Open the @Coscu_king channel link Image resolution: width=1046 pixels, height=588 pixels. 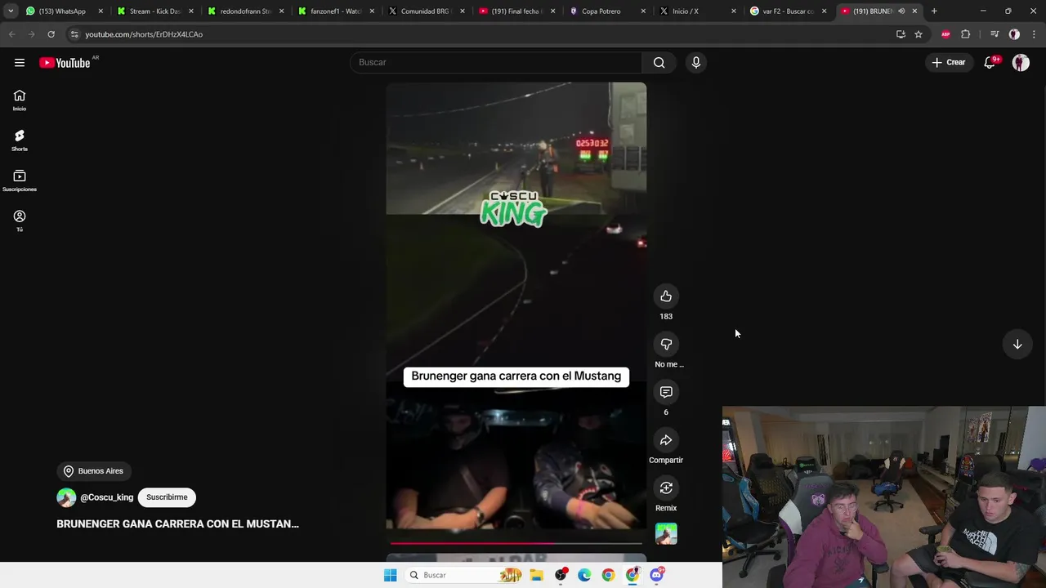(107, 497)
